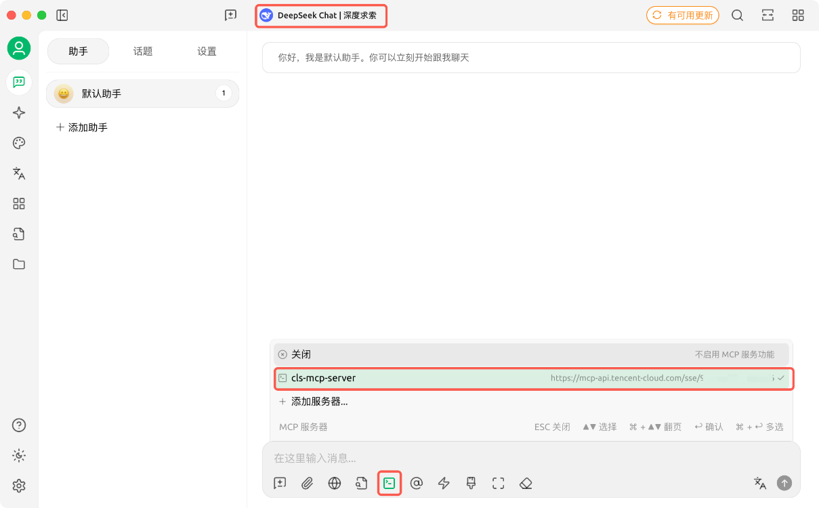The image size is (819, 508).
Task: Click the MCP 服务器 footer label
Action: click(303, 427)
